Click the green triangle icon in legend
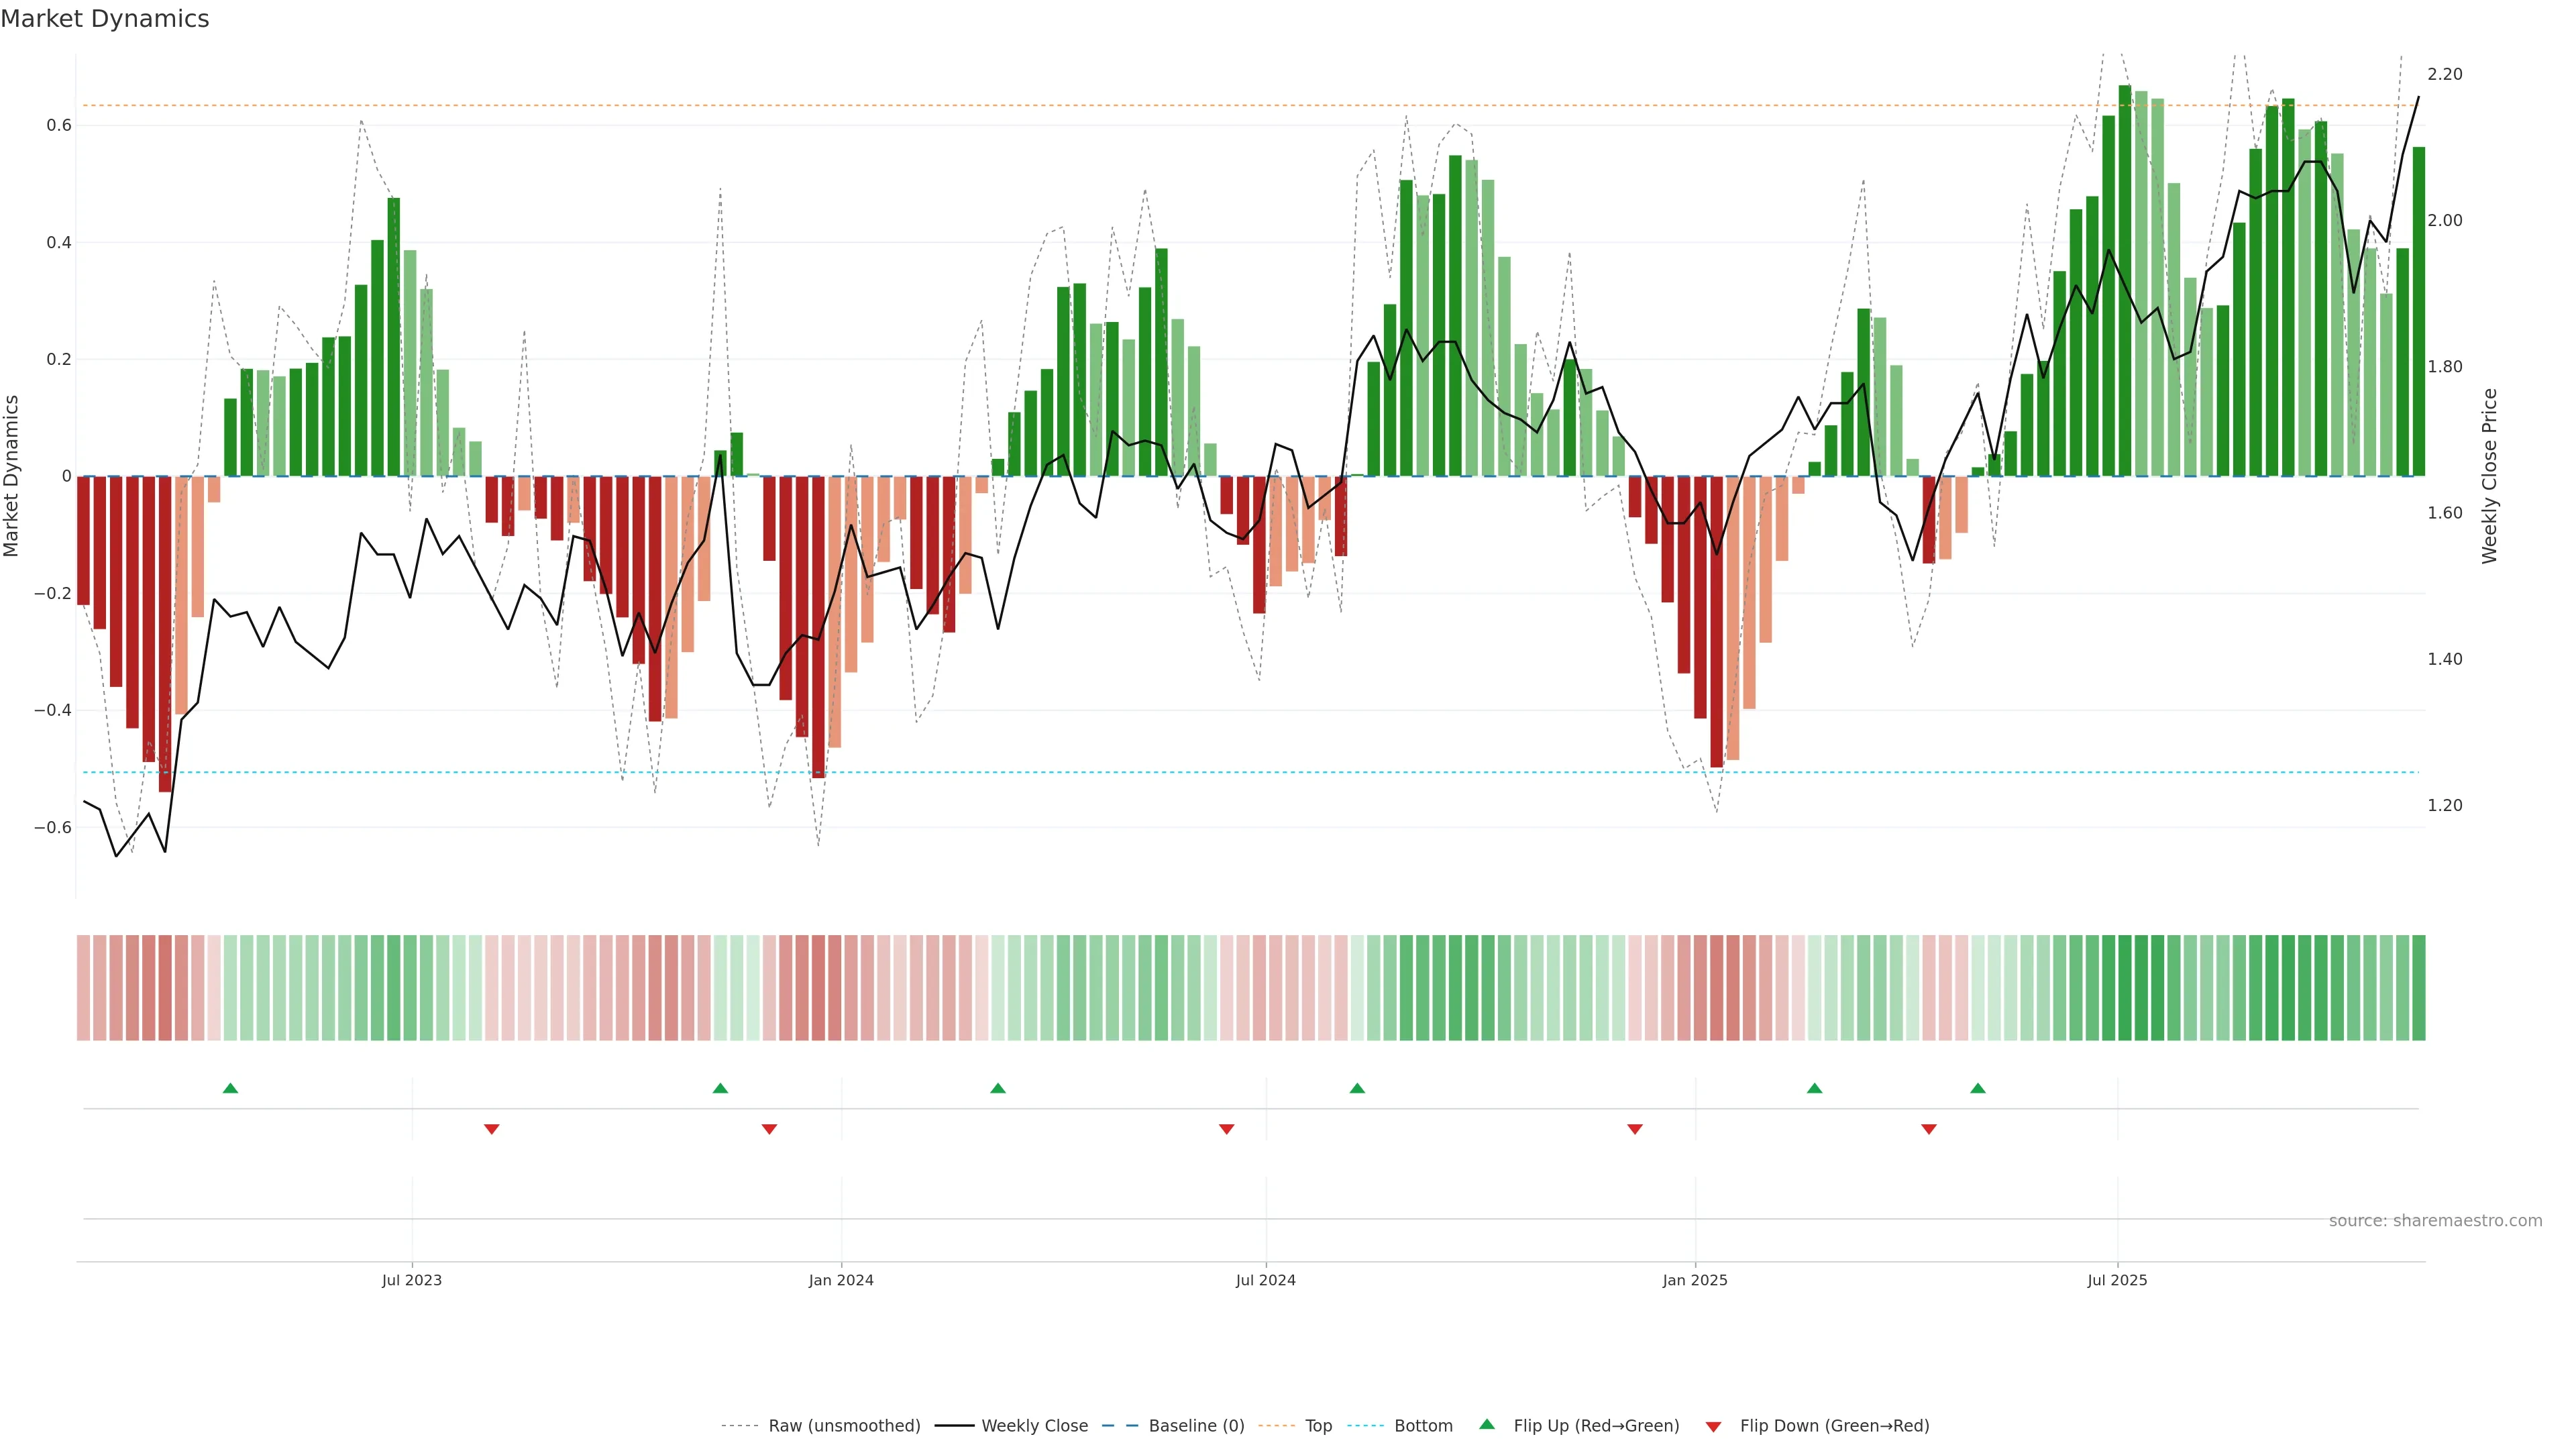Viewport: 2576px width, 1449px height. [x=1486, y=1424]
